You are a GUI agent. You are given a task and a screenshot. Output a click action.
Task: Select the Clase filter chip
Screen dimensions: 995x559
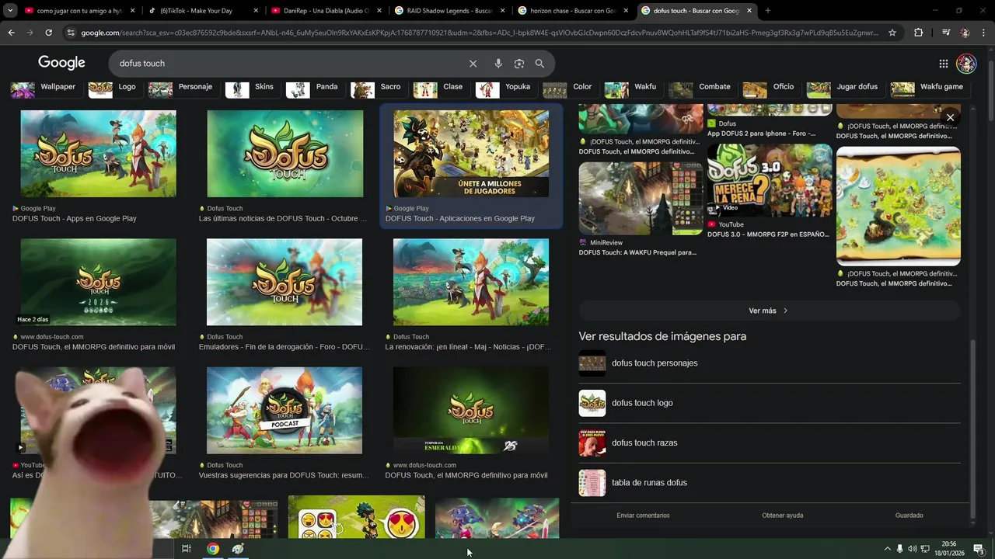[439, 87]
